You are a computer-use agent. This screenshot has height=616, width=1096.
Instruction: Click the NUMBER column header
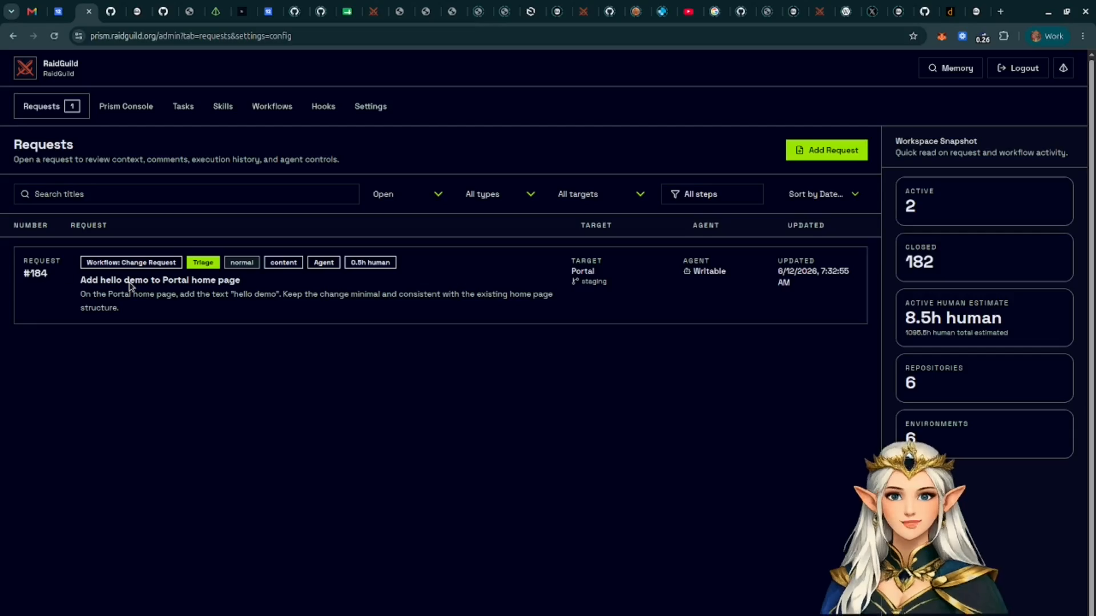tap(31, 225)
